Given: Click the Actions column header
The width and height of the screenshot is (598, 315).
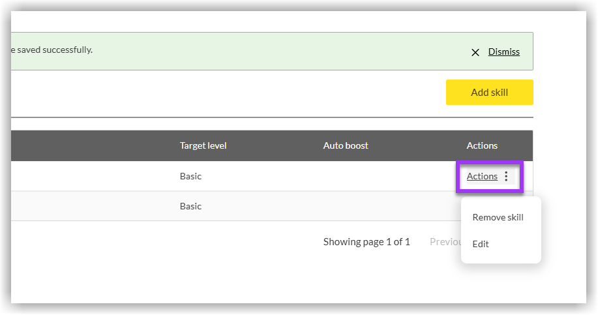Looking at the screenshot, I should pyautogui.click(x=482, y=145).
